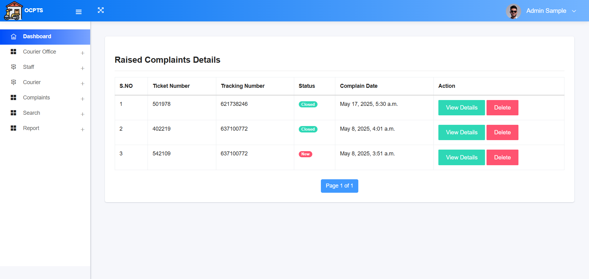
Task: Click the Dashboard home icon
Action: tap(13, 37)
